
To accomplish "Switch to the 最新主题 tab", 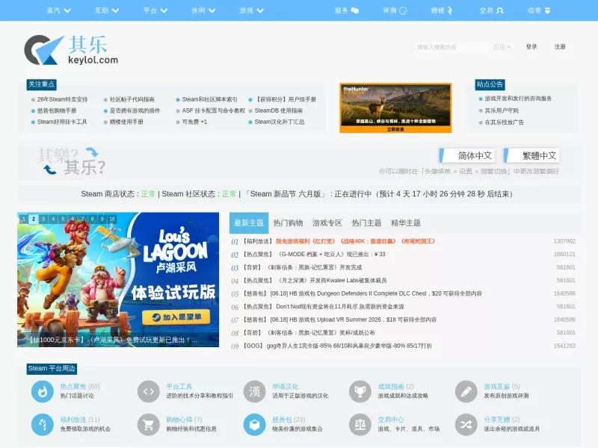I will coord(249,223).
